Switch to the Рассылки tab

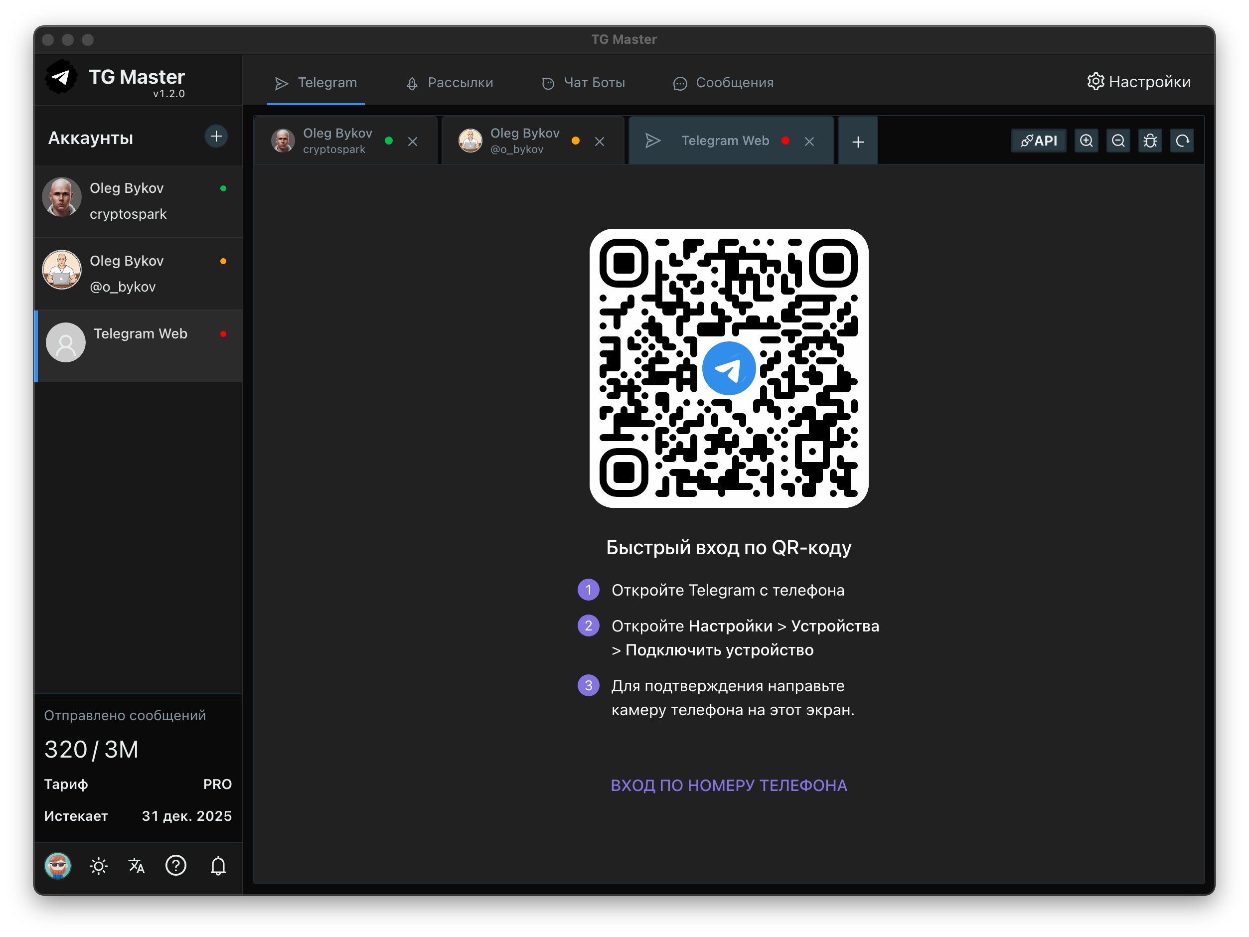(450, 82)
